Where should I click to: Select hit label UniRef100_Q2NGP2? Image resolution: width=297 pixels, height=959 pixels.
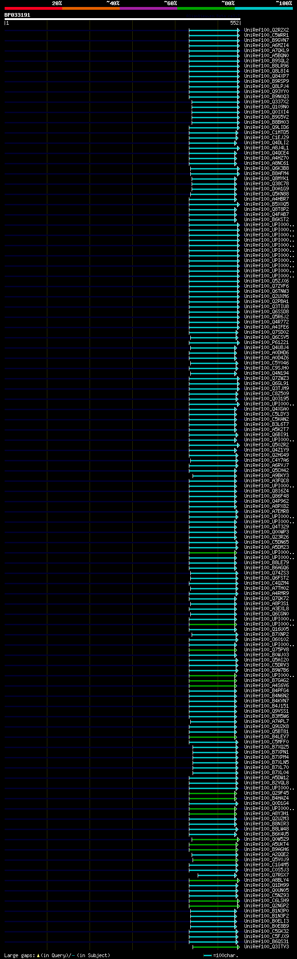266,905
